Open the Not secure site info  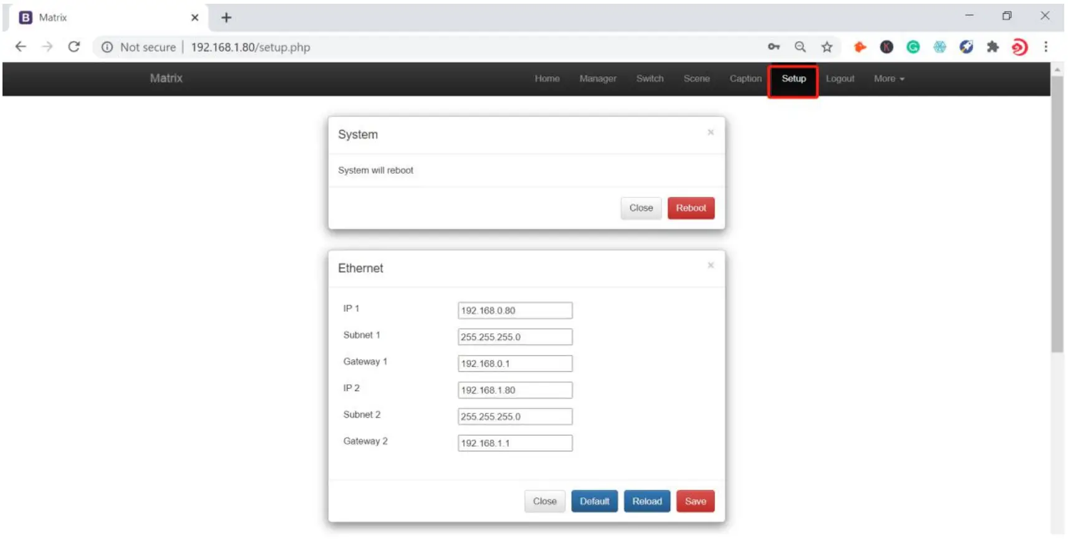coord(141,47)
